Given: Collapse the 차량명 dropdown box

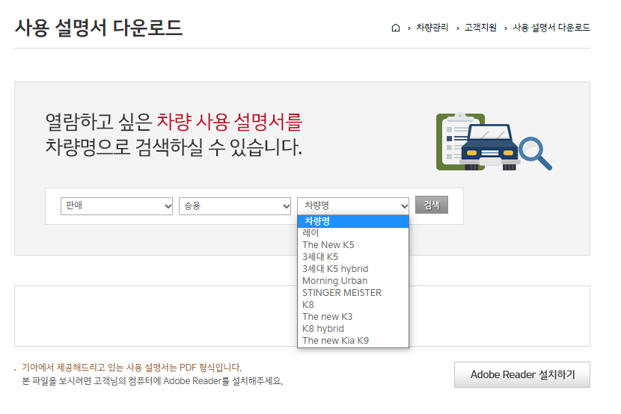Looking at the screenshot, I should [x=353, y=206].
